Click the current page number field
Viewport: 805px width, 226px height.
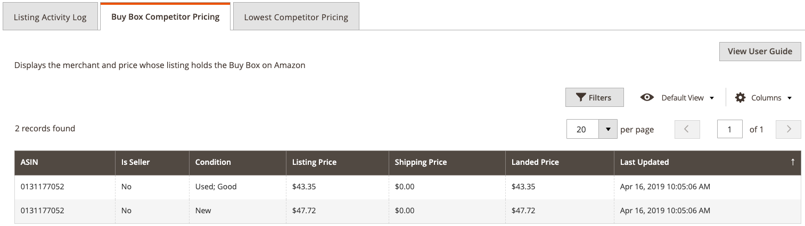click(x=730, y=129)
